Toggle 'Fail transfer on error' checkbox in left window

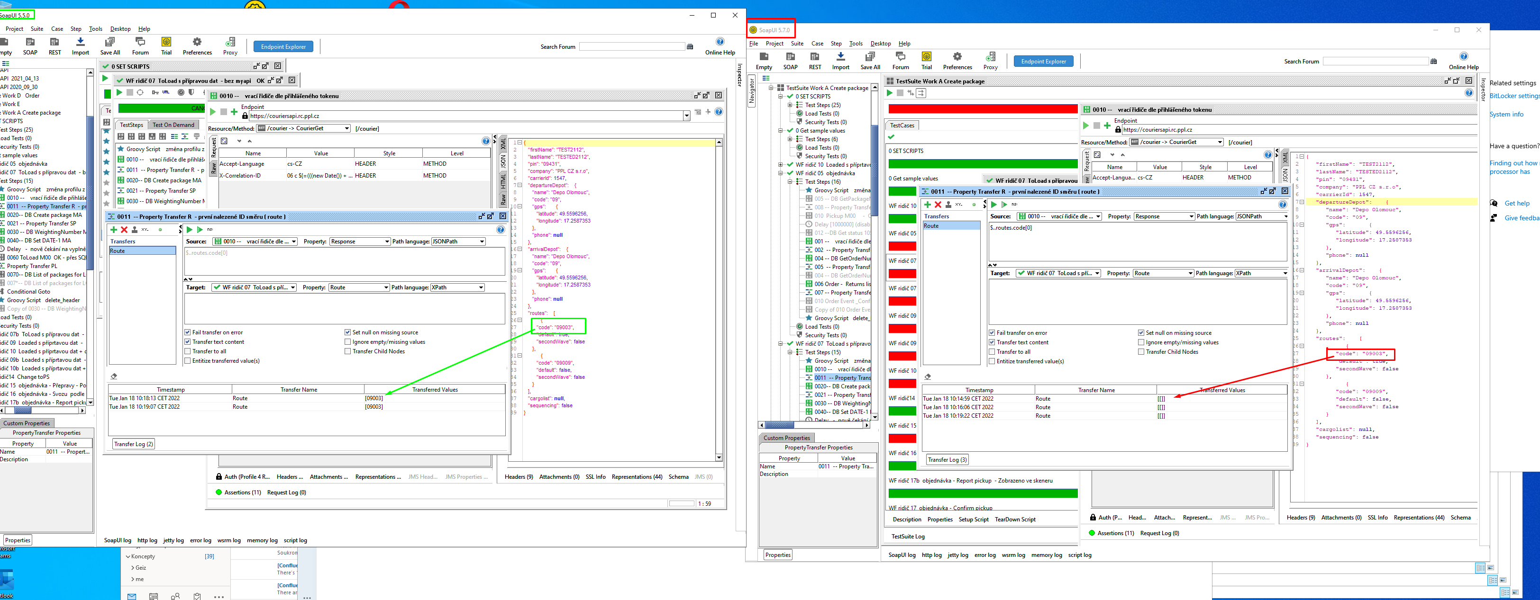188,332
